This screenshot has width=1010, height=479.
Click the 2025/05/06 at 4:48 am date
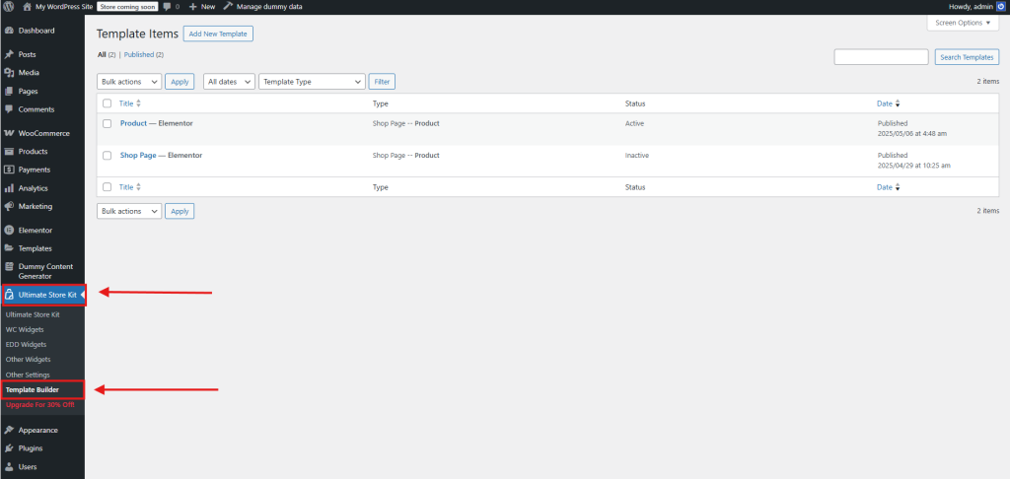912,134
